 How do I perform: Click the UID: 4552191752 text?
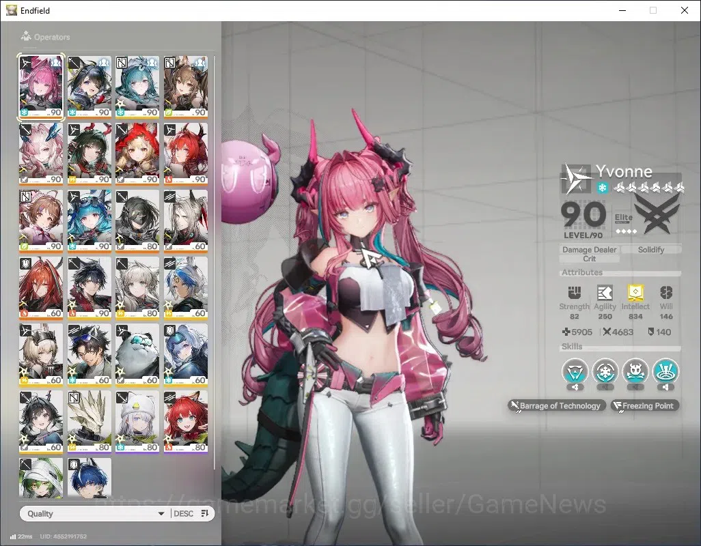pos(63,536)
